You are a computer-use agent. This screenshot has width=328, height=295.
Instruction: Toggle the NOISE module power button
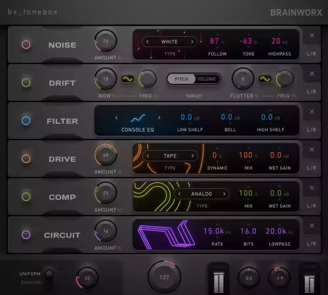(x=26, y=45)
